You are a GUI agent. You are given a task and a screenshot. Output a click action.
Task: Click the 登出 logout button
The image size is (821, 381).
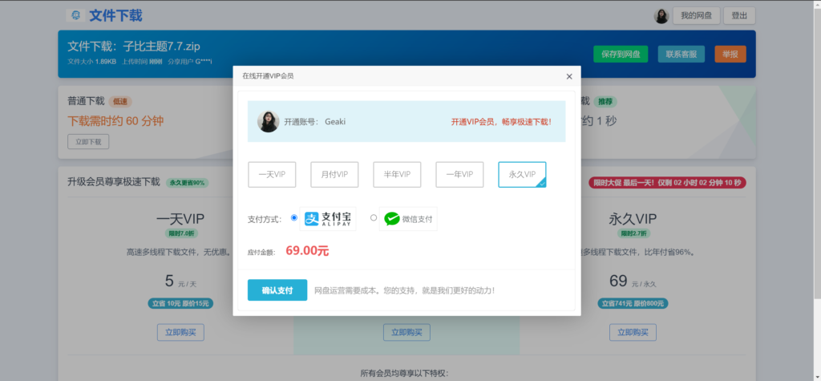(x=738, y=16)
